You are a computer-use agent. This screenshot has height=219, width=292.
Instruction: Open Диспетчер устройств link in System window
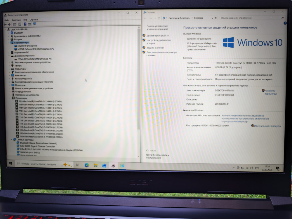point(157,36)
